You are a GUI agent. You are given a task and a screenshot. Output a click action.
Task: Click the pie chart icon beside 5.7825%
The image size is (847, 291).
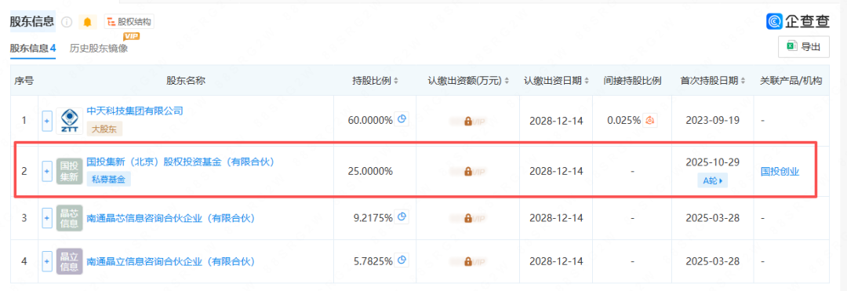[402, 260]
